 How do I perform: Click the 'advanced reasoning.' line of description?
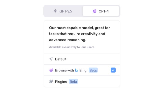(68, 40)
